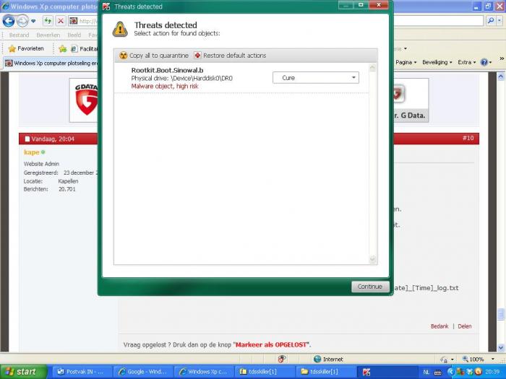Switch to Google - Wind... taskbar item

tap(144, 372)
